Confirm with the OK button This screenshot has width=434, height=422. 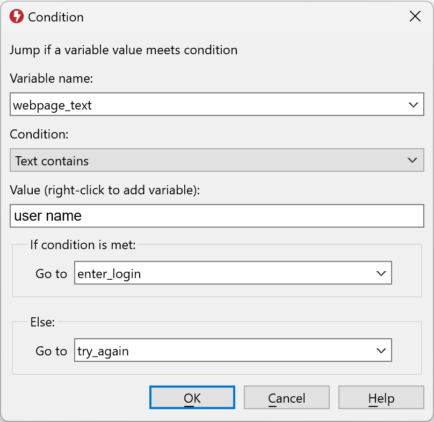(x=192, y=398)
